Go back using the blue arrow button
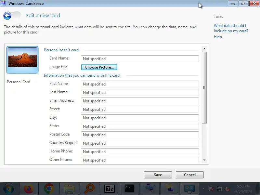Image resolution: width=260 pixels, height=195 pixels. tap(7, 16)
